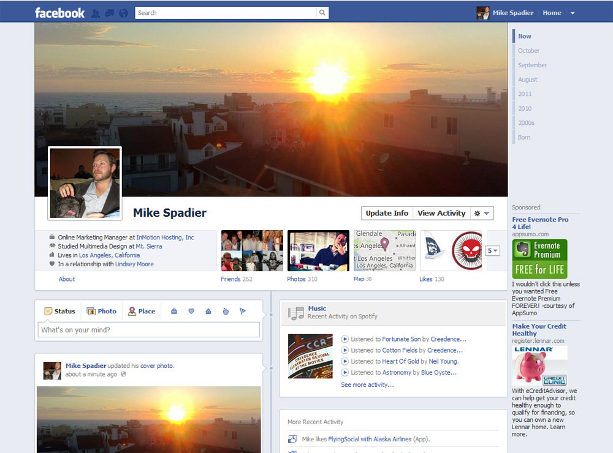Play Fortunate Son track icon
The width and height of the screenshot is (613, 453).
(x=345, y=339)
